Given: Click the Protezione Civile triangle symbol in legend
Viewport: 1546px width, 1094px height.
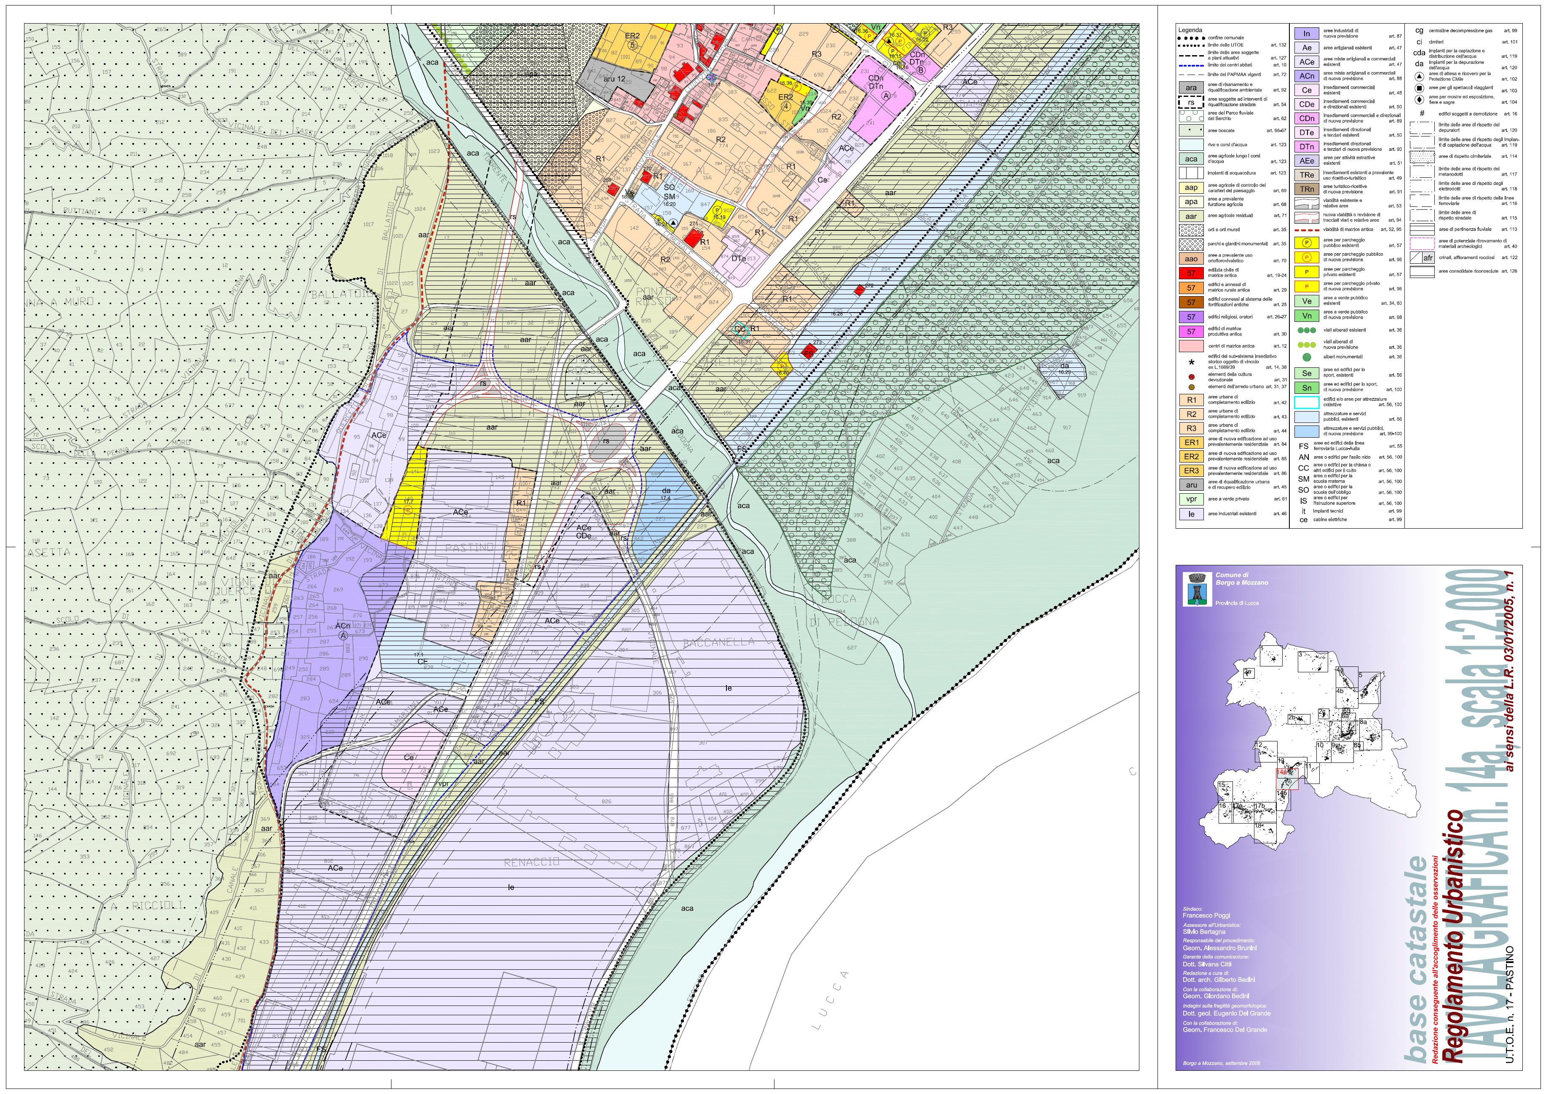Looking at the screenshot, I should coord(1419,76).
